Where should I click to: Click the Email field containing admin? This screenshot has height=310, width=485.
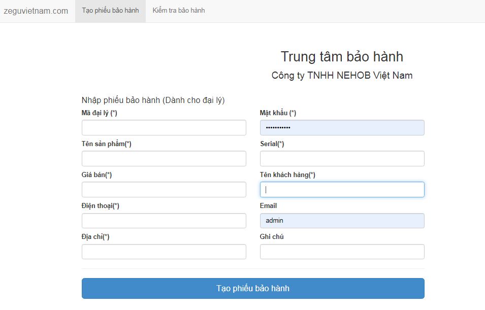(x=342, y=221)
